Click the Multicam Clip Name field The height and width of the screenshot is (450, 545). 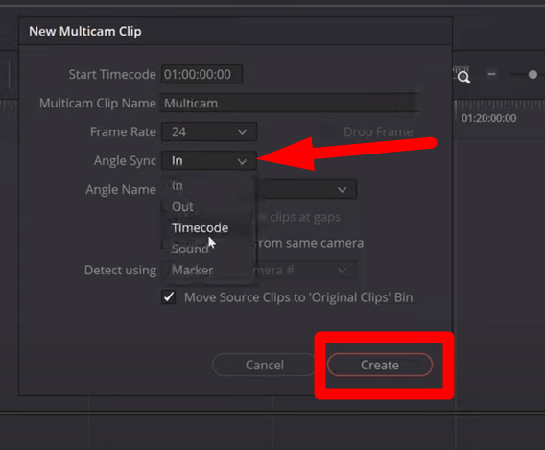pos(290,104)
